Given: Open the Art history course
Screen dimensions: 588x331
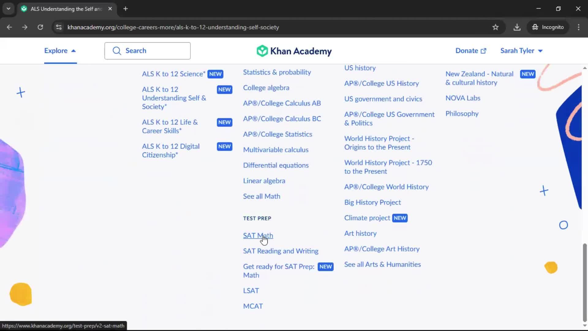Looking at the screenshot, I should click(x=360, y=234).
